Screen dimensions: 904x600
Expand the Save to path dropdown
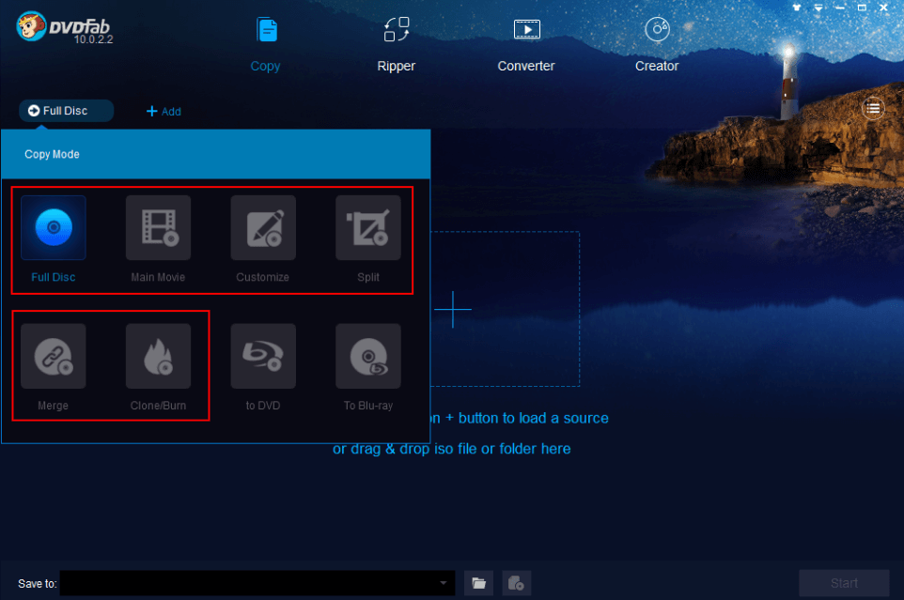click(443, 583)
